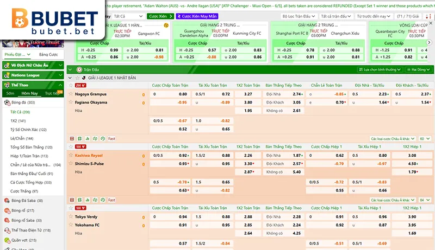The image size is (435, 250).
Task: Open red grid icon below Shimizu S-Pulse match
Action: pos(72,200)
